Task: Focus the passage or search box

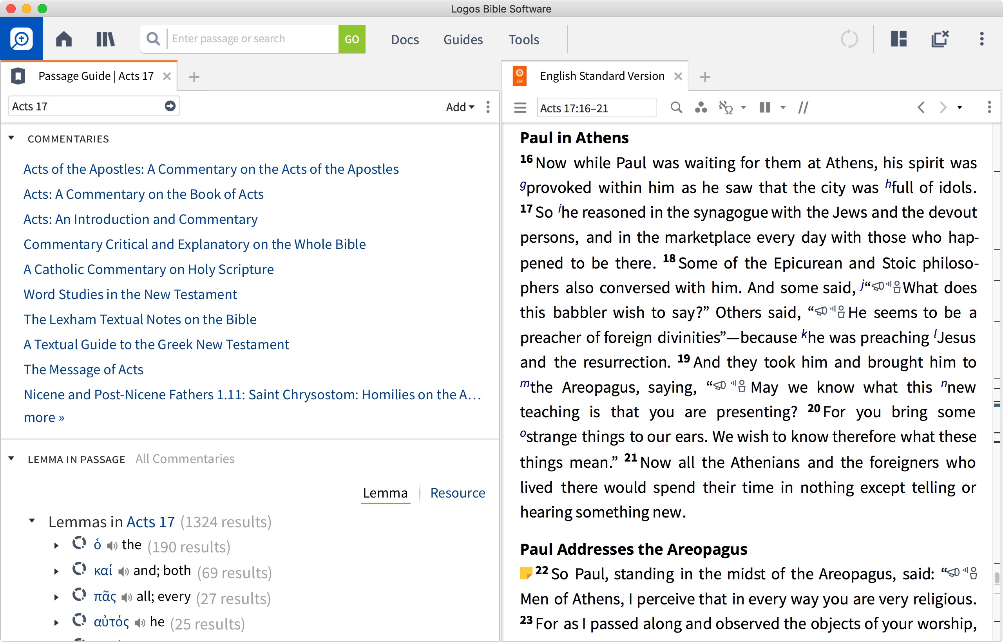Action: pos(253,39)
